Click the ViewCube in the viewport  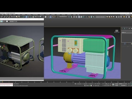pos(117,31)
